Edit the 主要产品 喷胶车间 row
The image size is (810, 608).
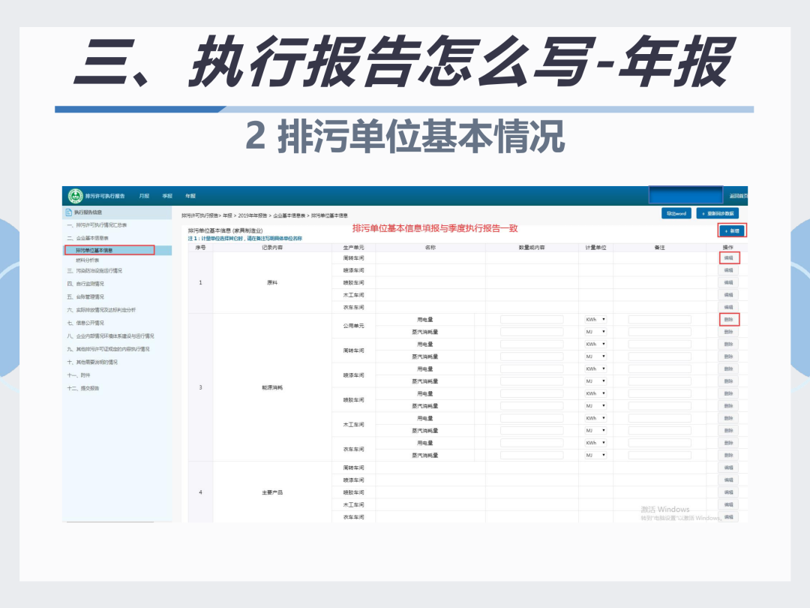point(728,492)
